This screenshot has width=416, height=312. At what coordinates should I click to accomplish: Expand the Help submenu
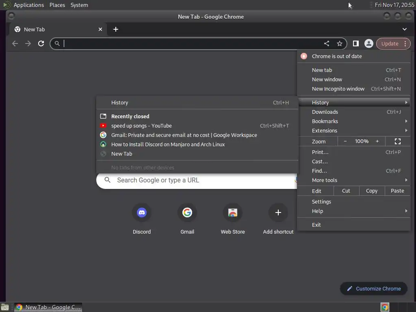[354, 211]
